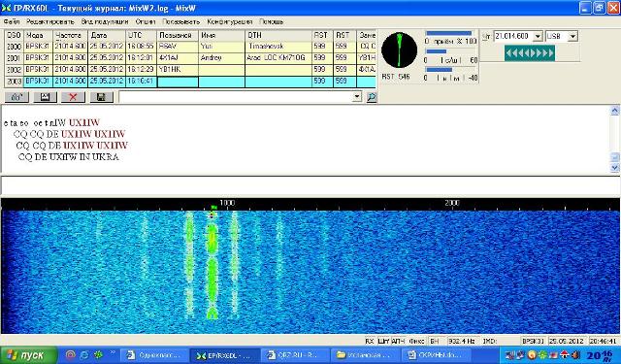Open the Файл menu
621x364 pixels.
11,21
